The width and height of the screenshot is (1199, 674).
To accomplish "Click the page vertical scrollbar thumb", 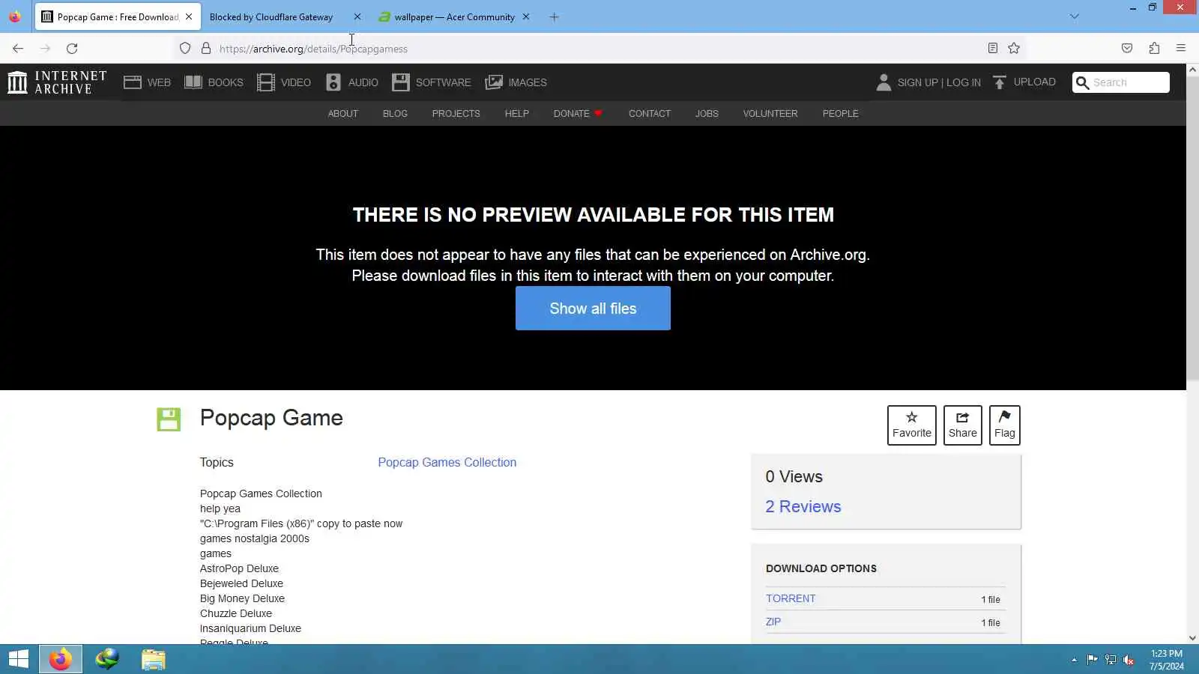I will coord(1192,228).
